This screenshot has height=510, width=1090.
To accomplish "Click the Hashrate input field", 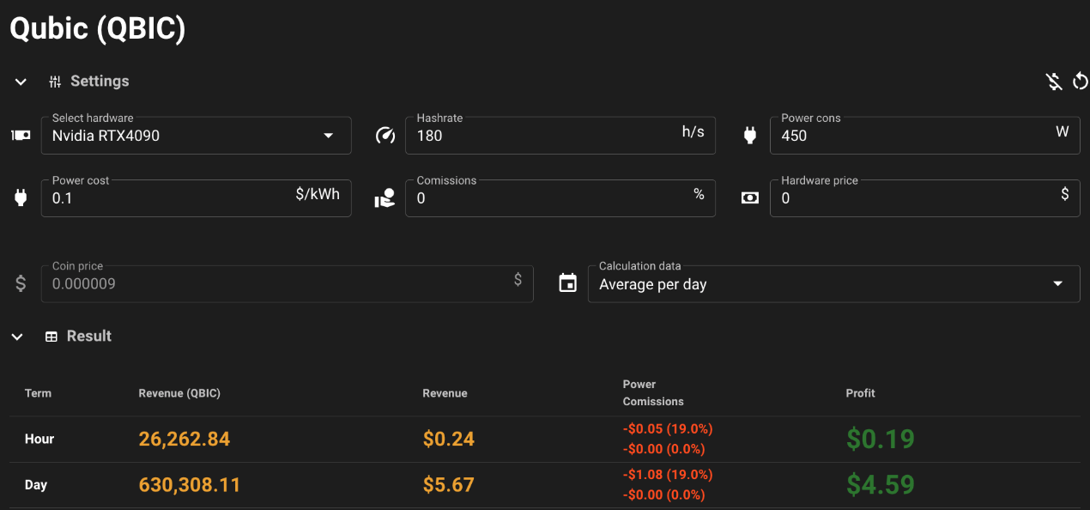I will pos(541,136).
